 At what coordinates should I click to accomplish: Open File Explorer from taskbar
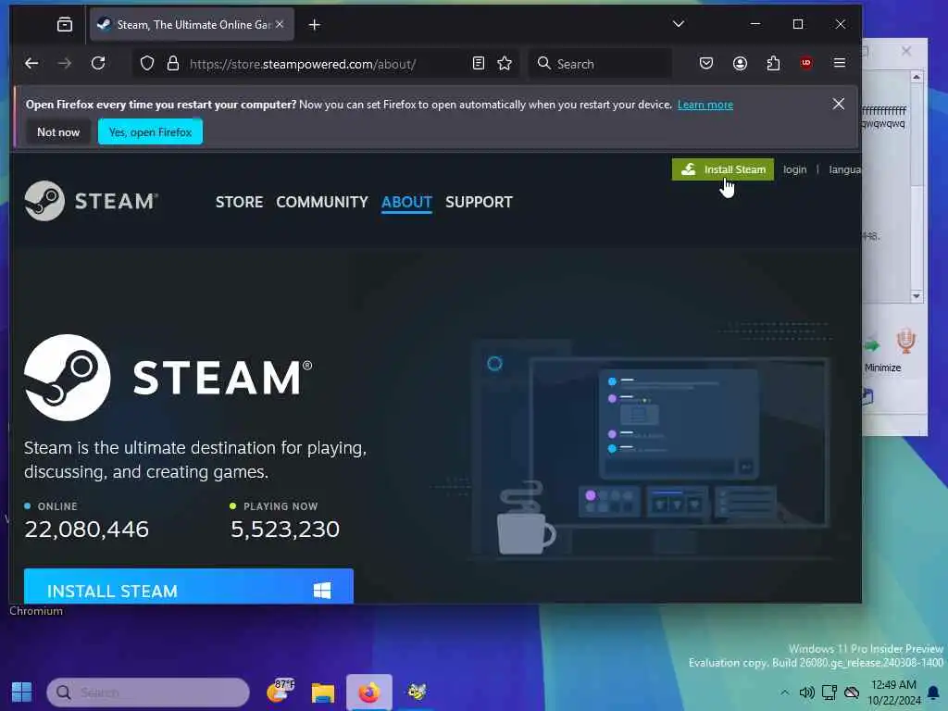323,692
